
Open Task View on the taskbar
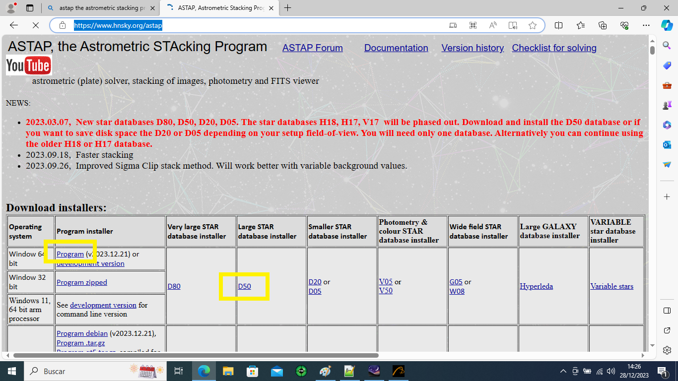point(179,371)
